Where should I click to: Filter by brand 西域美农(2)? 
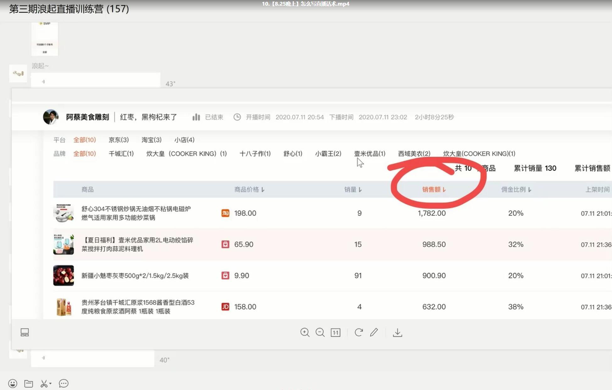click(414, 153)
